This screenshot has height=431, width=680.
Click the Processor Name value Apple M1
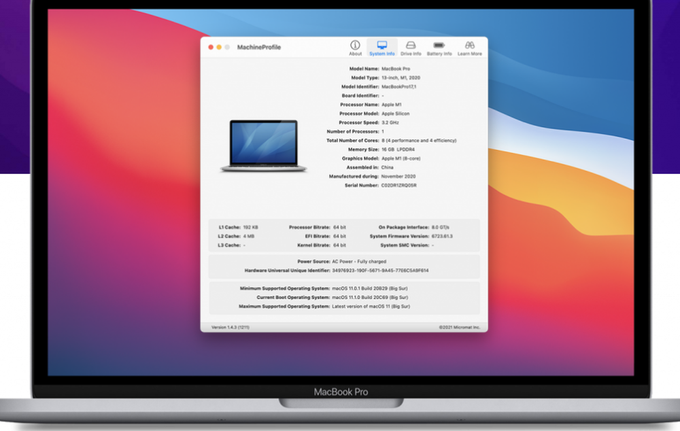391,105
